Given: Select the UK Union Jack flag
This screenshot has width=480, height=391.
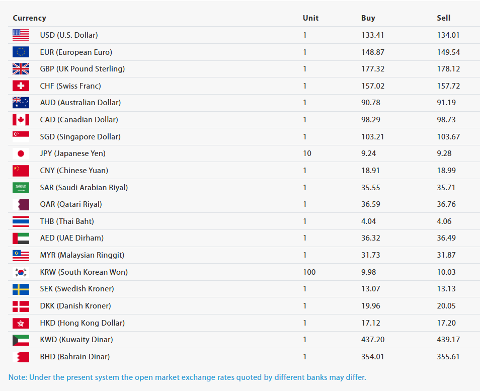Looking at the screenshot, I should (21, 69).
